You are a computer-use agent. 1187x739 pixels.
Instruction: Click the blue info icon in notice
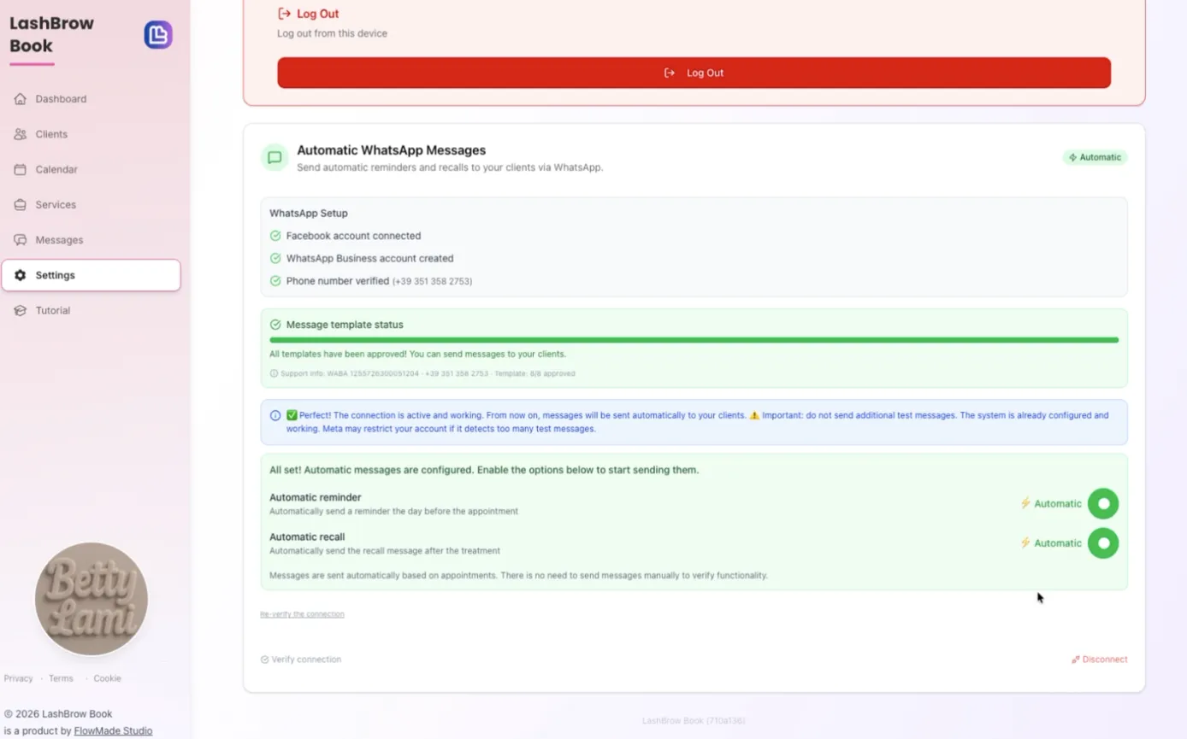tap(275, 415)
